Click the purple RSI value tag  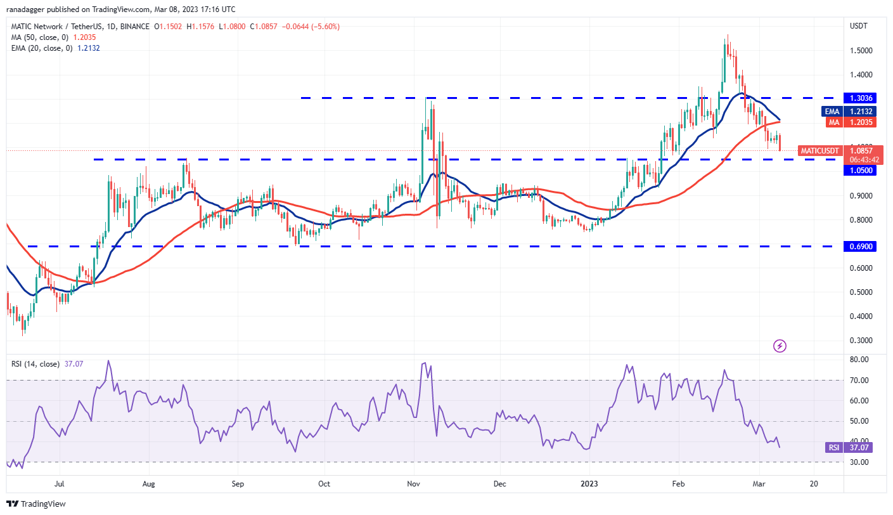tap(850, 448)
